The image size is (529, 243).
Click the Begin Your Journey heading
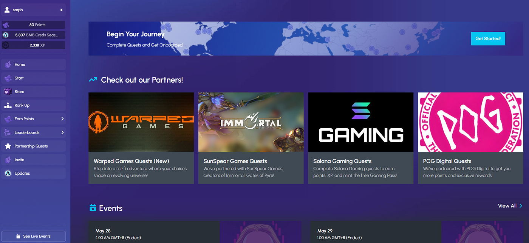(x=136, y=34)
